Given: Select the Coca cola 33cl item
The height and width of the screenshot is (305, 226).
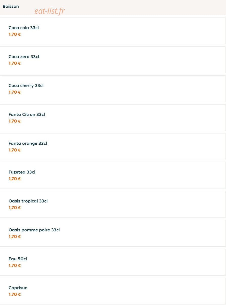Looking at the screenshot, I should [x=113, y=31].
